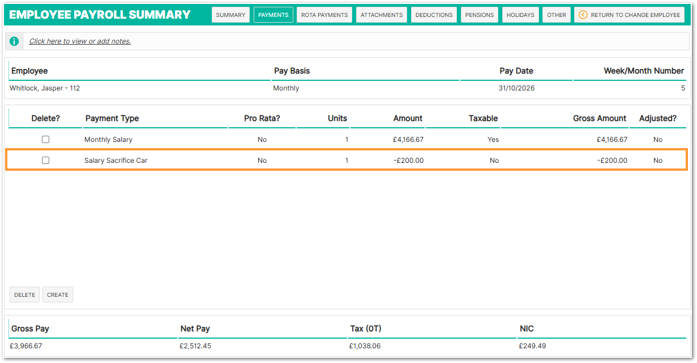The width and height of the screenshot is (697, 363).
Task: Go to the Attachments tab
Action: click(382, 15)
